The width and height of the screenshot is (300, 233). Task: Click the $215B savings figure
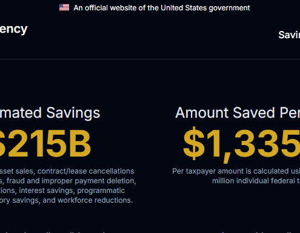point(45,143)
